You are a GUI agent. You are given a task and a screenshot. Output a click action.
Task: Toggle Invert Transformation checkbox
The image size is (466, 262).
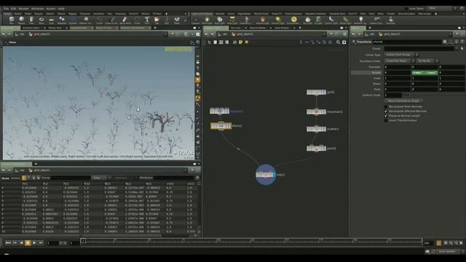386,120
